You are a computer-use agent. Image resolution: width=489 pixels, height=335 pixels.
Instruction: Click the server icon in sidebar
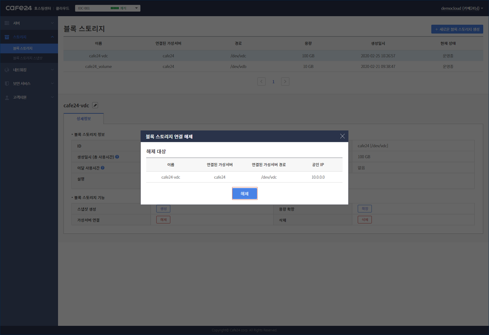pyautogui.click(x=7, y=23)
